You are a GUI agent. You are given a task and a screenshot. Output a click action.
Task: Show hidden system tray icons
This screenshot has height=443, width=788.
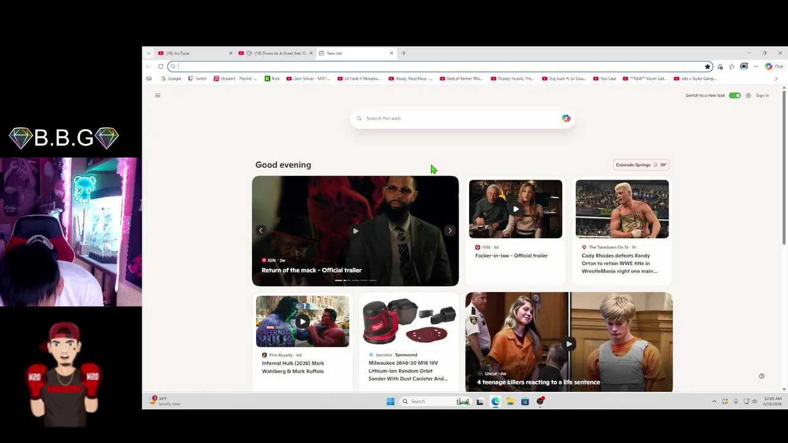(714, 401)
